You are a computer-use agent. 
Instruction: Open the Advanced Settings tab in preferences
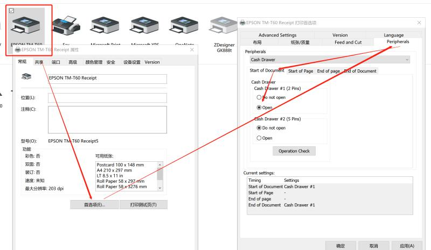coord(277,35)
